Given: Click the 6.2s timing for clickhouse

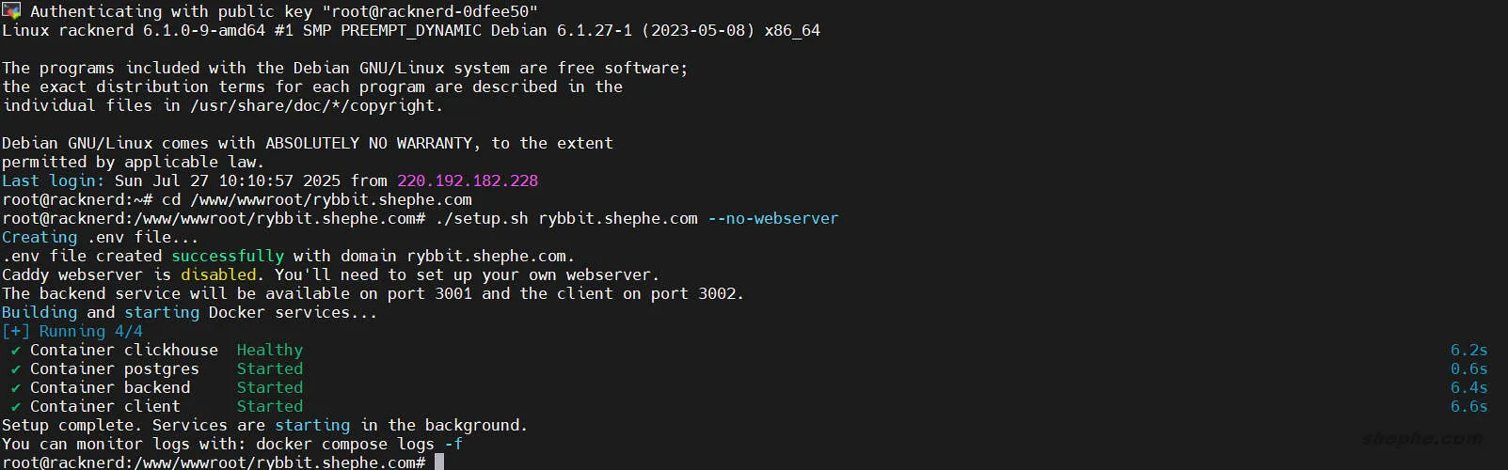Looking at the screenshot, I should [x=1468, y=350].
